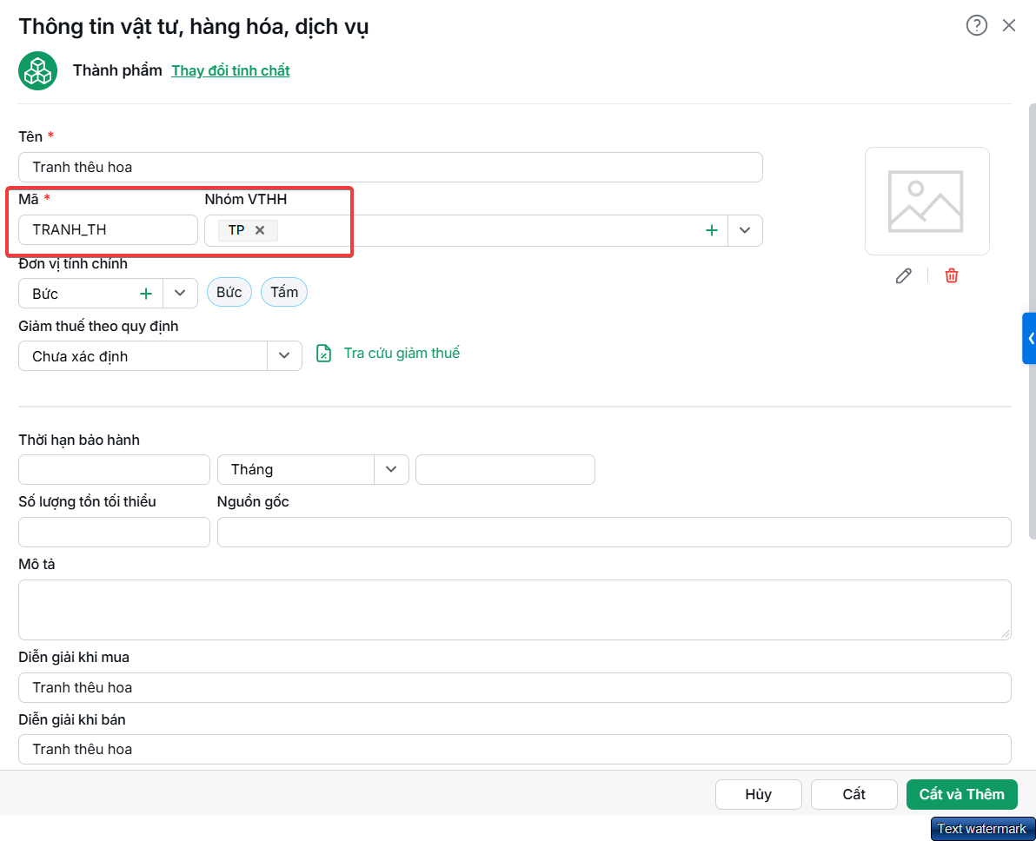Focus the Số lượng tồn tối thiểu field

(115, 533)
